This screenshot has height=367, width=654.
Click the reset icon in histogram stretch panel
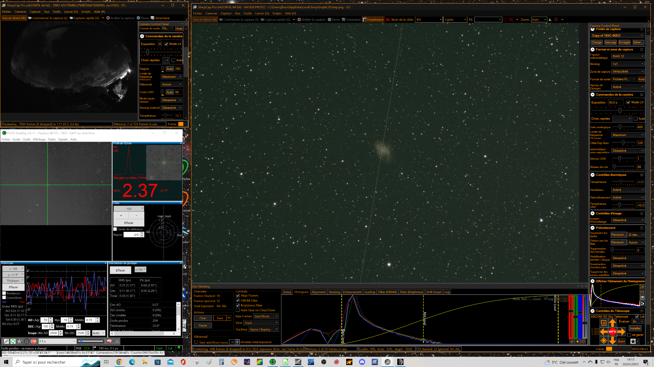643,292
